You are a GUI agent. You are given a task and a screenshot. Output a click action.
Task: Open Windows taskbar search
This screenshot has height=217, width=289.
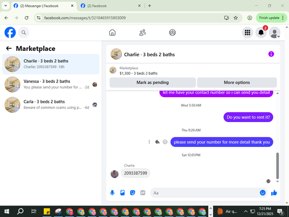pos(20,212)
